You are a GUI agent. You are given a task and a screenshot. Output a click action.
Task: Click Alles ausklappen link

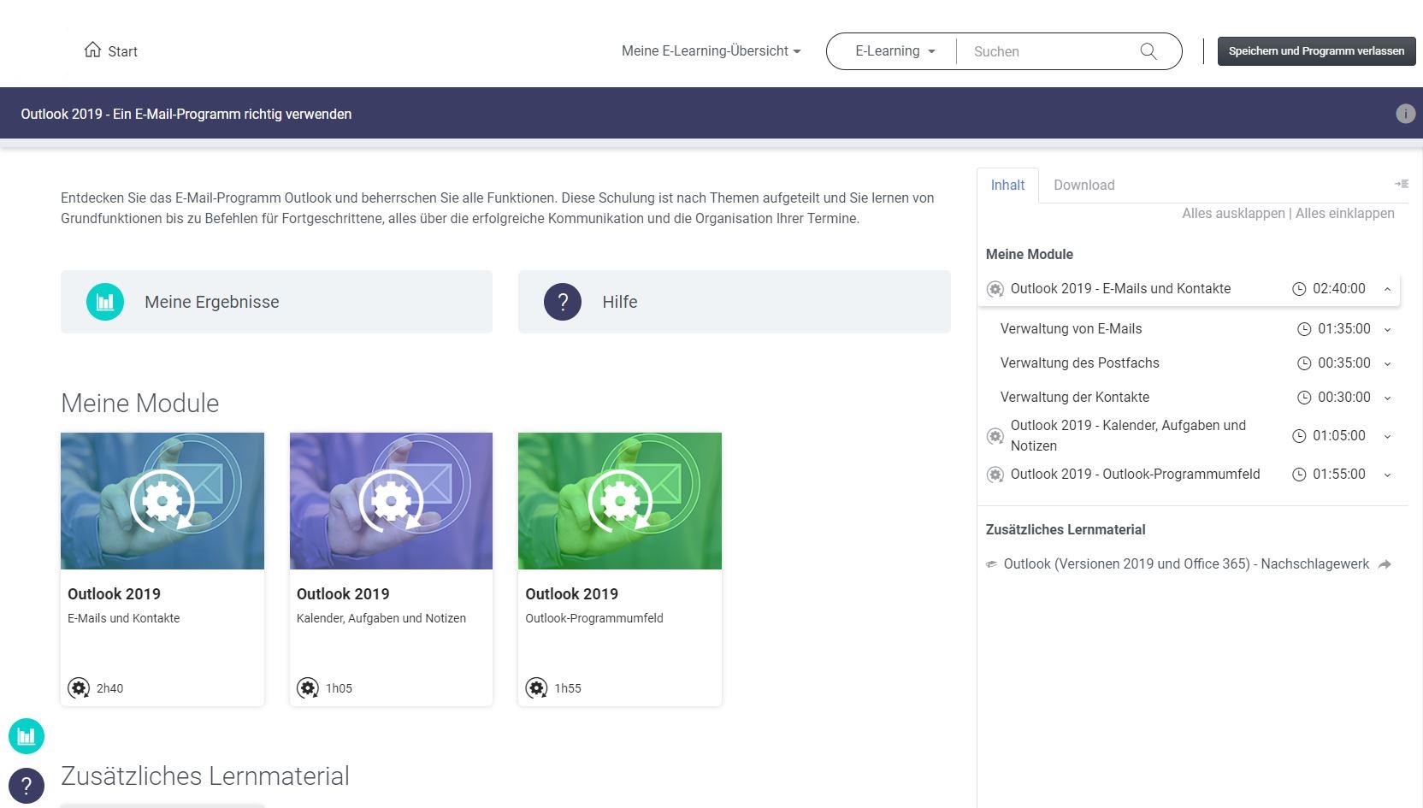point(1233,213)
